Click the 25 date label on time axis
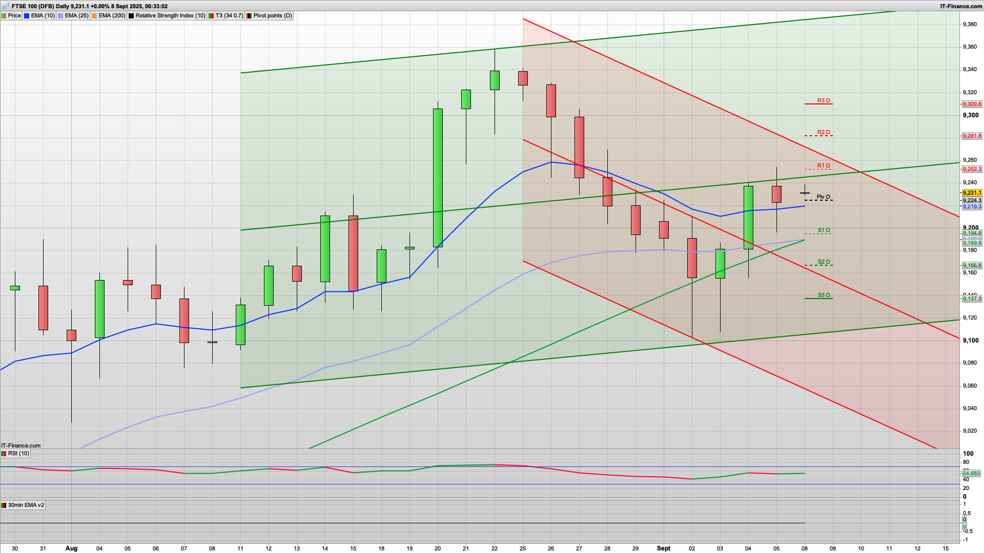Viewport: 984px width, 553px height. pyautogui.click(x=523, y=548)
